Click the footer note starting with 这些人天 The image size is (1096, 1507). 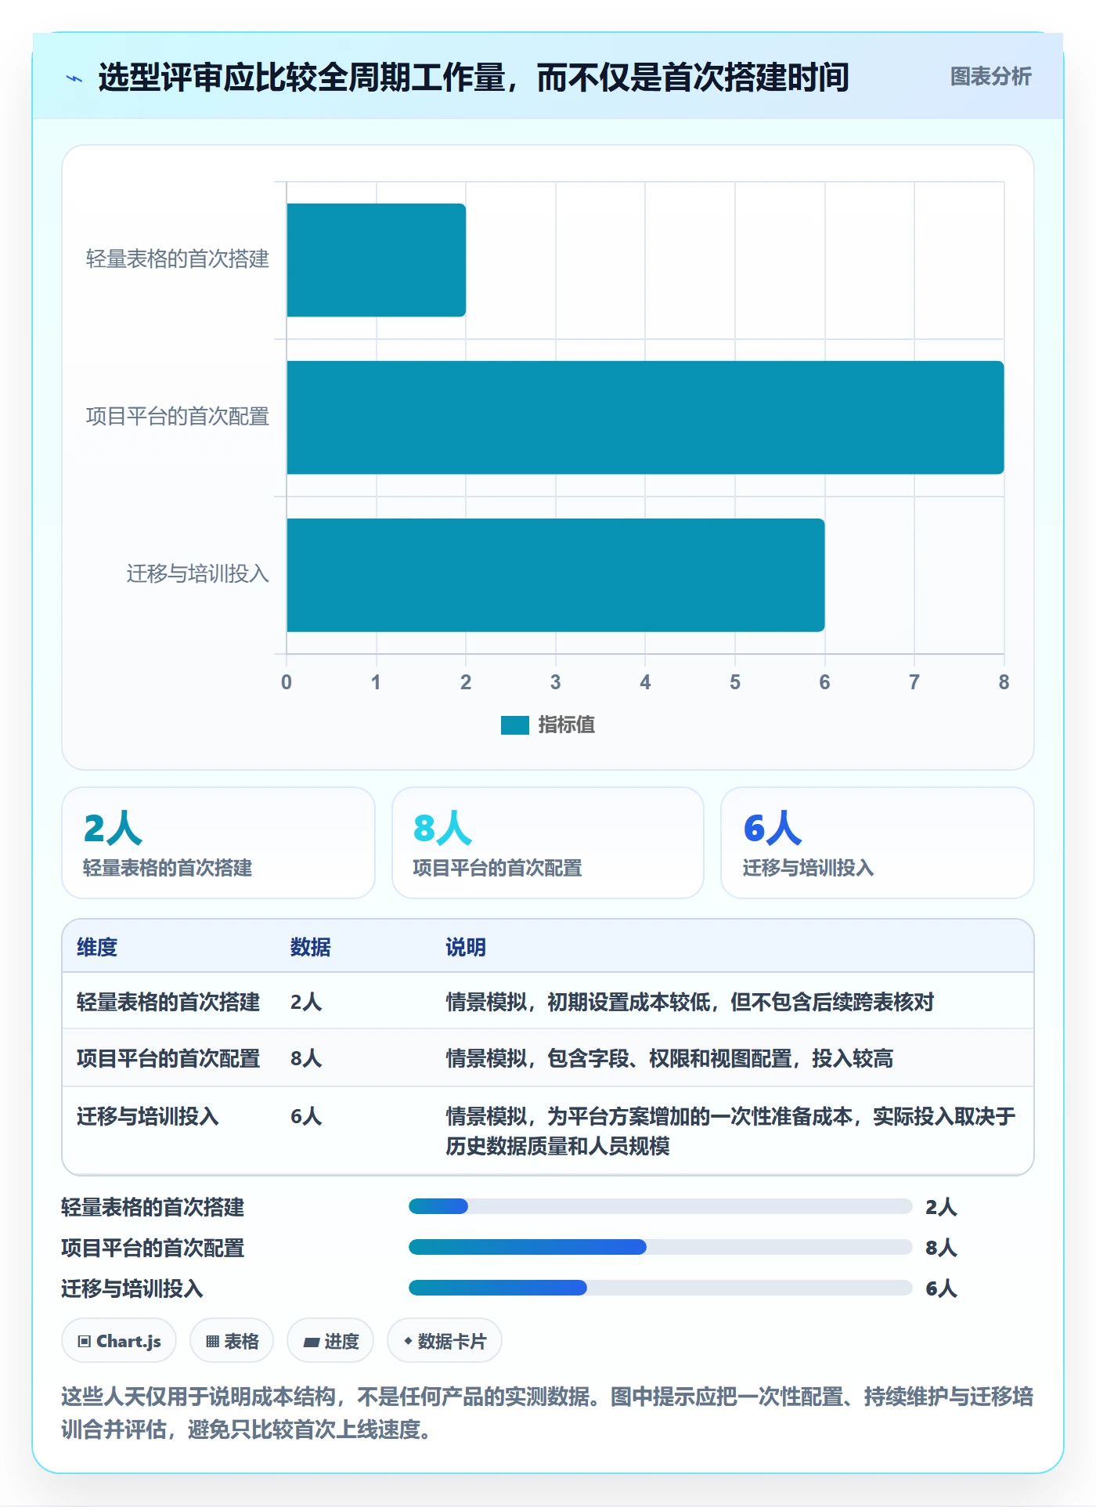[547, 1413]
